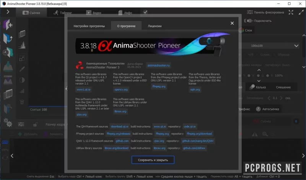Open the xiph.org link
This screenshot has width=306, height=180.
pyautogui.click(x=195, y=90)
